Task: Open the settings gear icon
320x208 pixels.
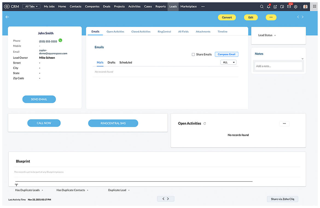Action: 296,7
